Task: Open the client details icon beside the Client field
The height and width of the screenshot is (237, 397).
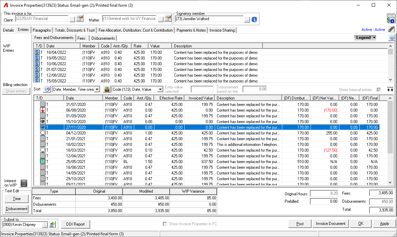Action: (x=80, y=18)
